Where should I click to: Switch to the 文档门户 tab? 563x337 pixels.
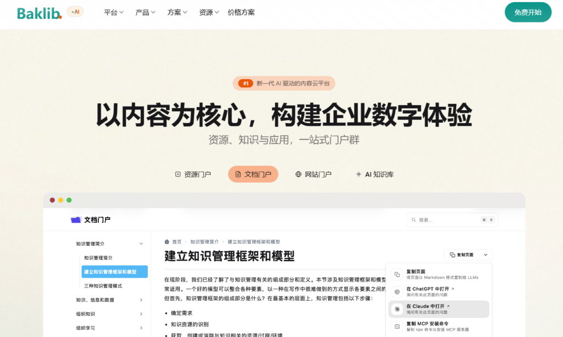coord(253,174)
